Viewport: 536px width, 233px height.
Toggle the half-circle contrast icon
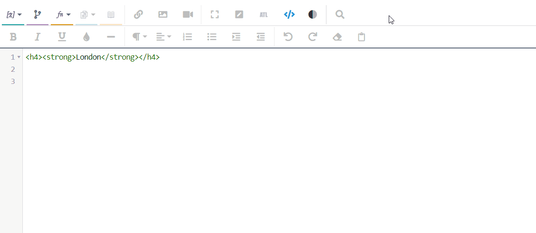click(x=312, y=14)
